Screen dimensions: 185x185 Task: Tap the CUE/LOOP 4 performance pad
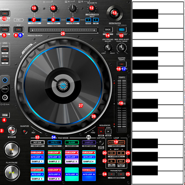point(89,157)
